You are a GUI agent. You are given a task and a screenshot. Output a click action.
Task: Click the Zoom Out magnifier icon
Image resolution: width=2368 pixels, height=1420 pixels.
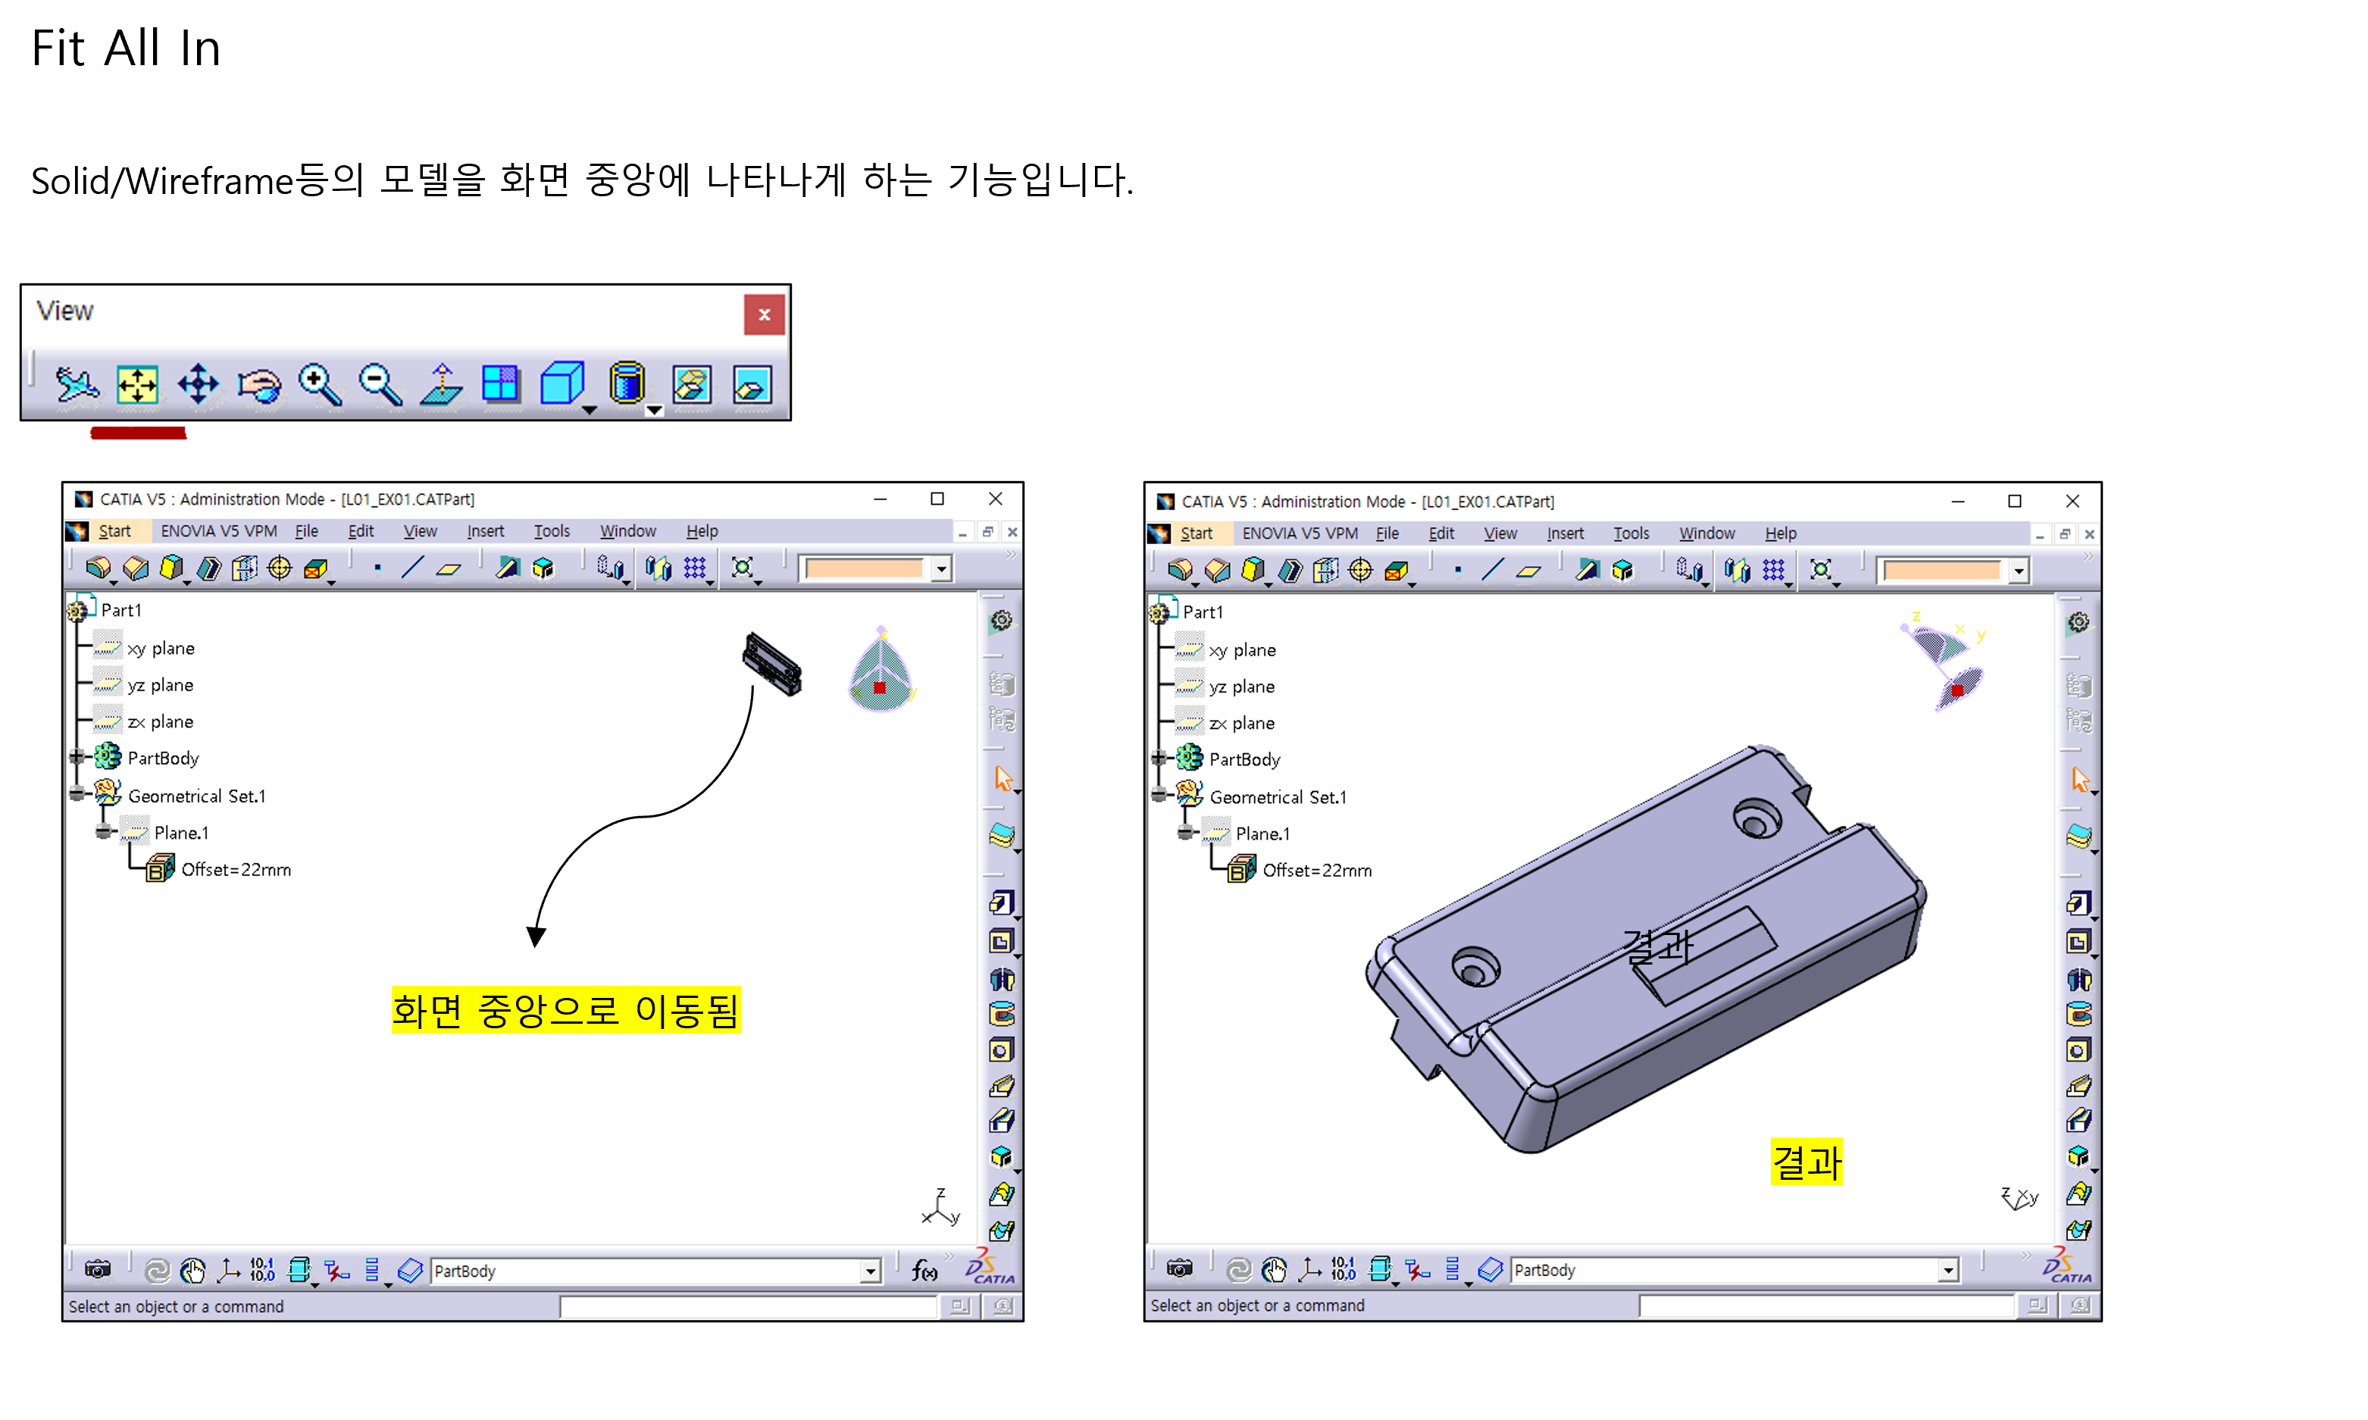pos(380,385)
